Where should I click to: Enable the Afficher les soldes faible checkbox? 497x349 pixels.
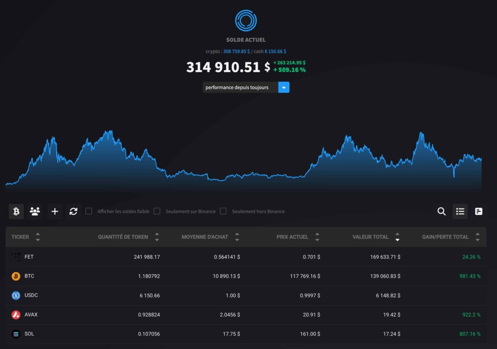pyautogui.click(x=89, y=211)
